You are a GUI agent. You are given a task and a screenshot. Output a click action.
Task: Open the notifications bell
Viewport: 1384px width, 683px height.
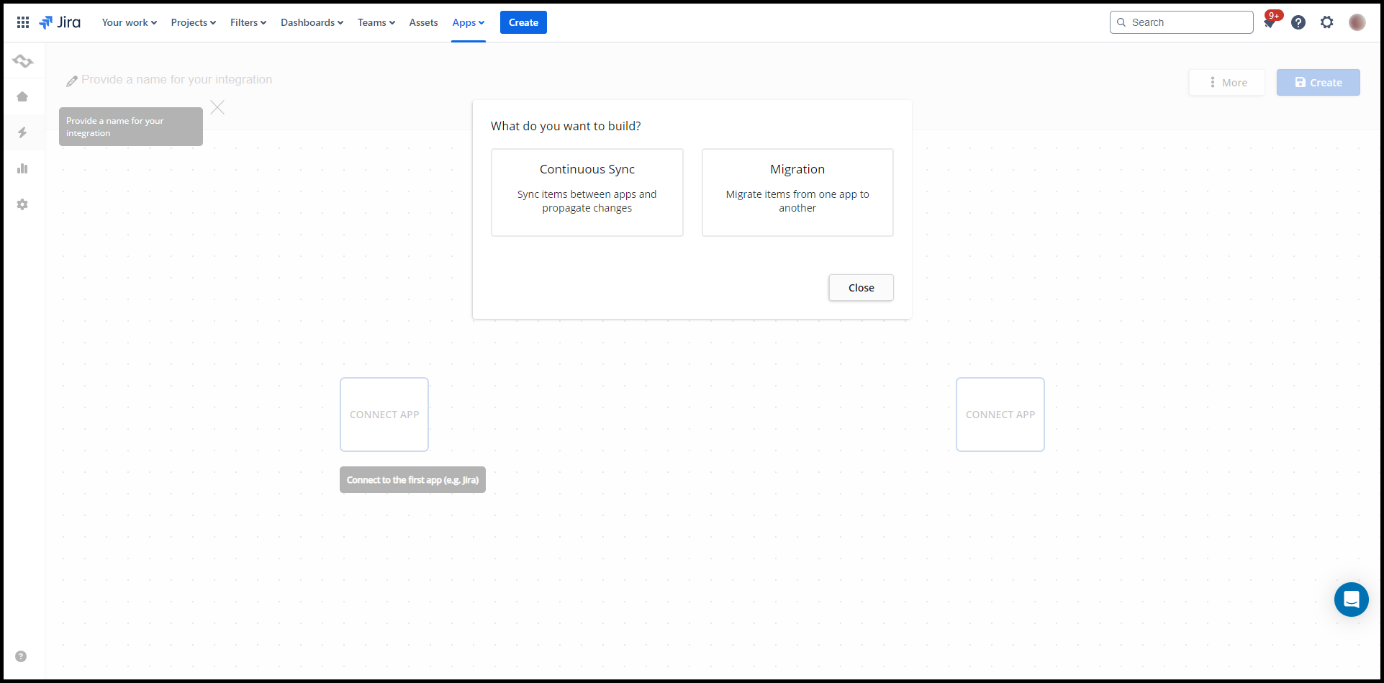click(1270, 23)
